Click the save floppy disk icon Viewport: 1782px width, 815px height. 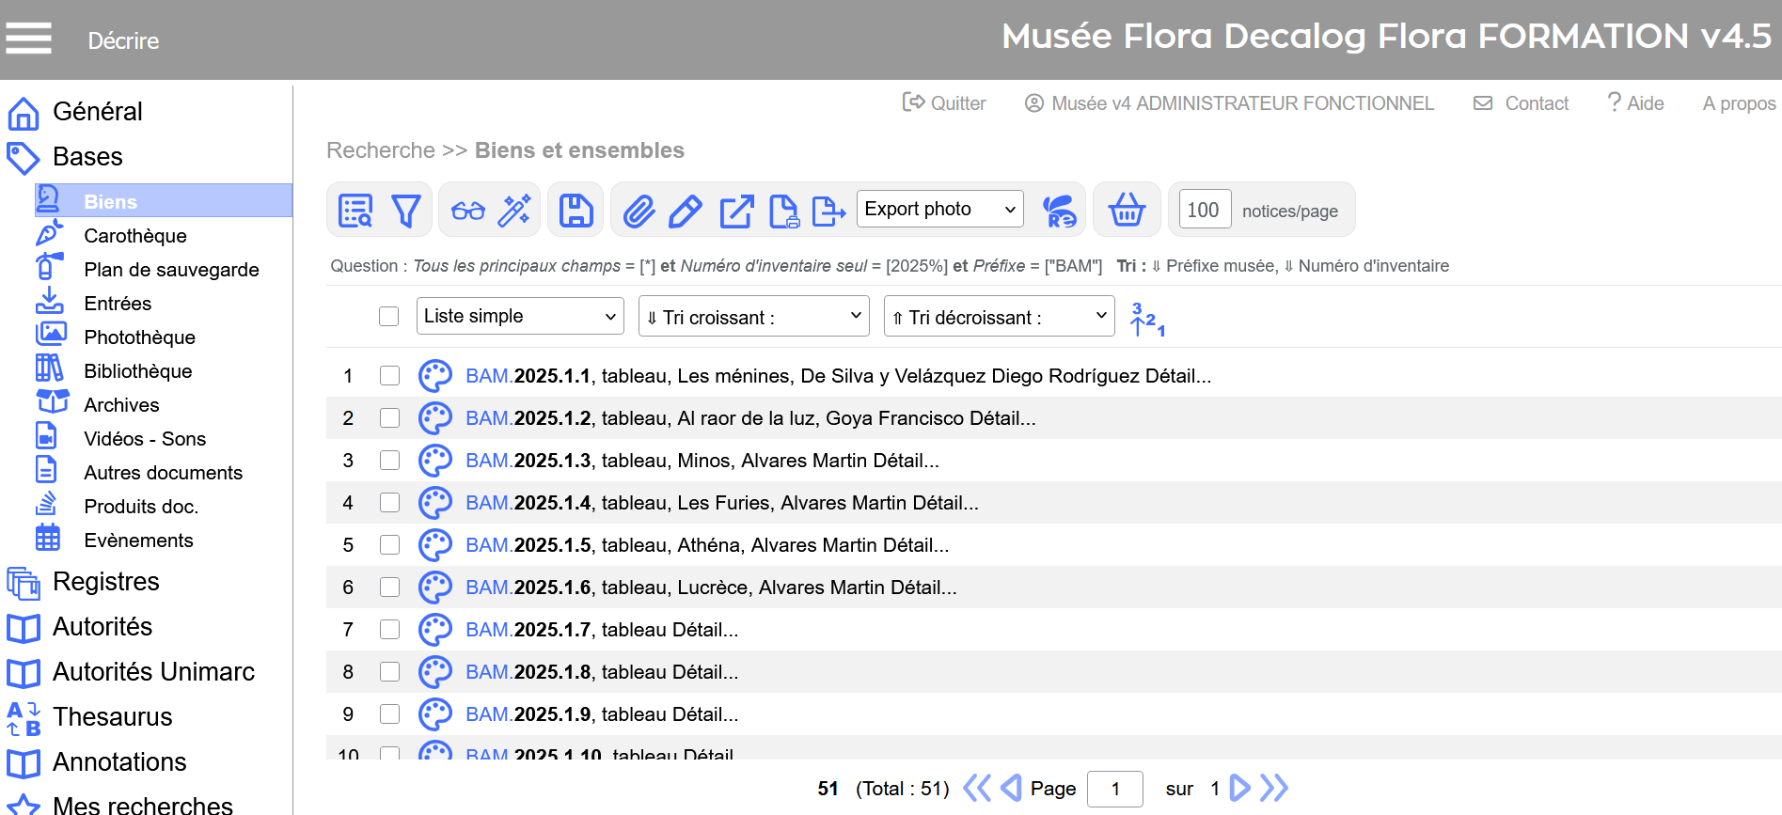[x=576, y=211]
